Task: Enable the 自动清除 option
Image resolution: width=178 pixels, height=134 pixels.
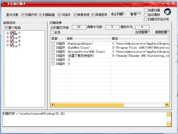Action: (x=145, y=15)
